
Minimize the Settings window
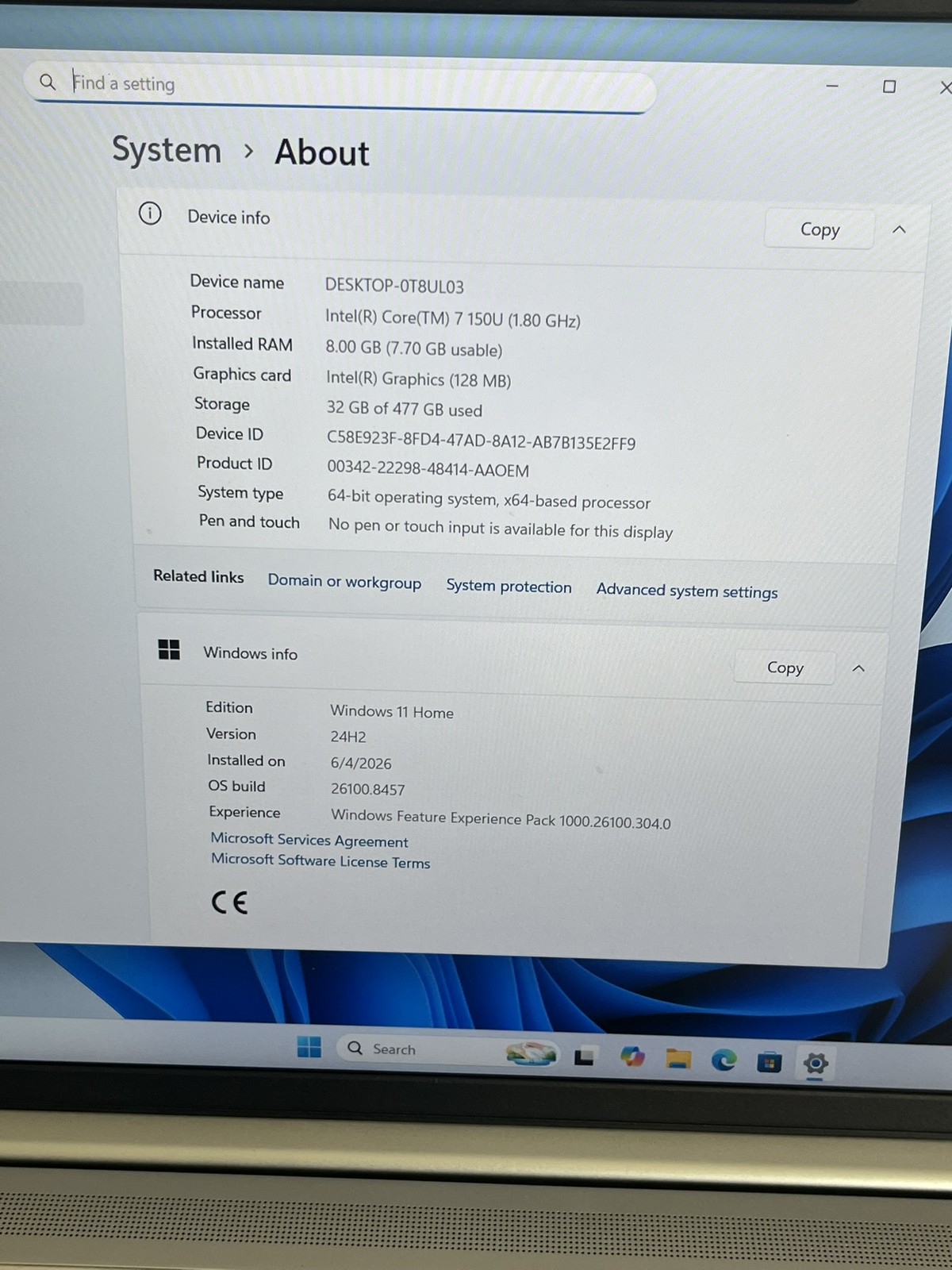click(x=832, y=86)
